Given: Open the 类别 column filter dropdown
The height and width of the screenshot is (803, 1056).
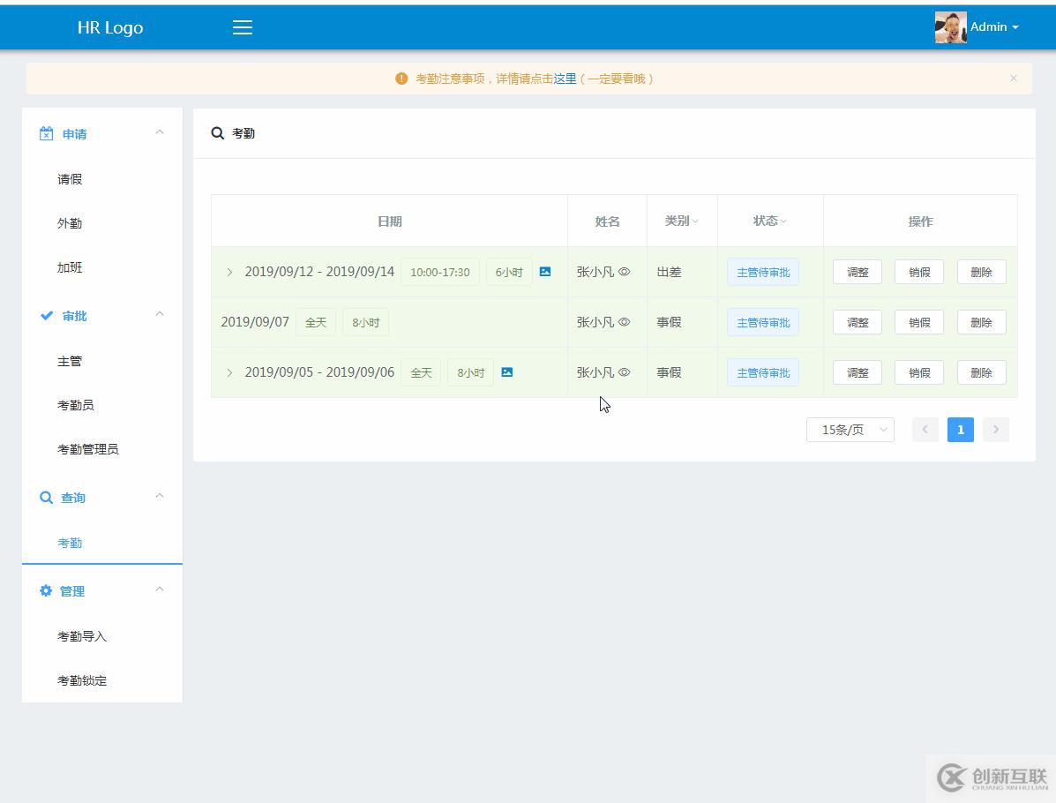Looking at the screenshot, I should 695,221.
